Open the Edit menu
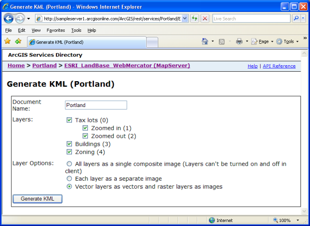Image resolution: width=310 pixels, height=226 pixels. pos(21,30)
